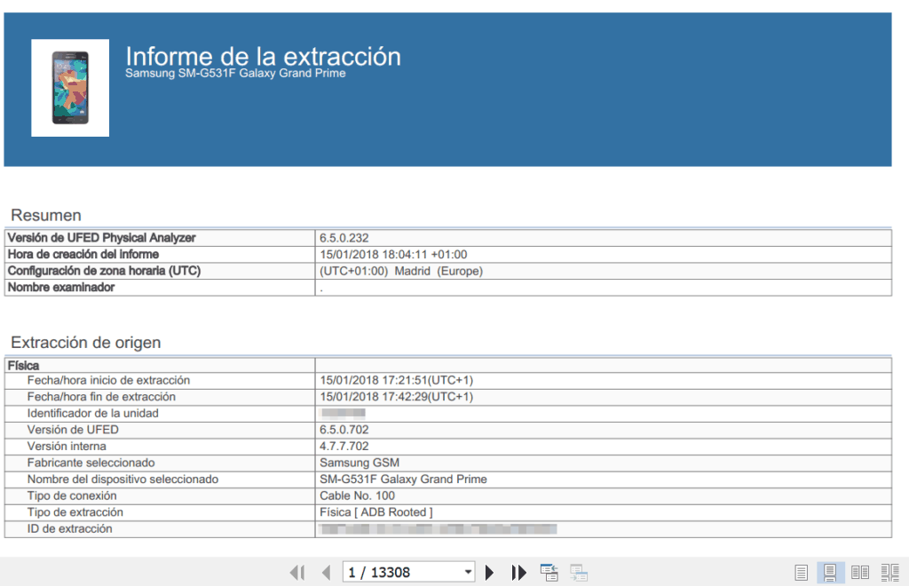This screenshot has width=909, height=586.
Task: Click 'Identificador de la unidad' label
Action: pos(92,413)
